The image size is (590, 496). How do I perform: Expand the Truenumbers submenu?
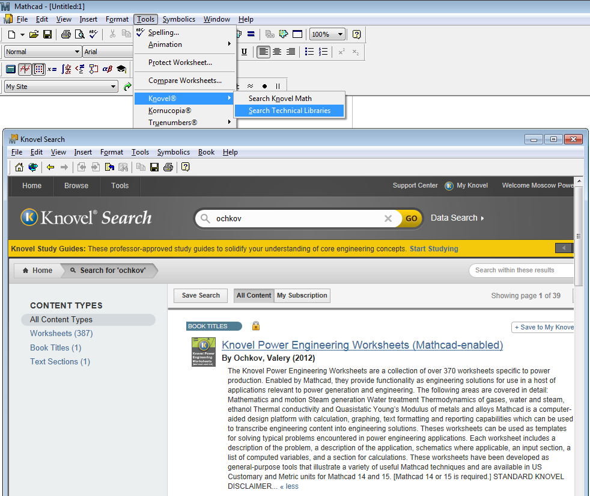(185, 123)
